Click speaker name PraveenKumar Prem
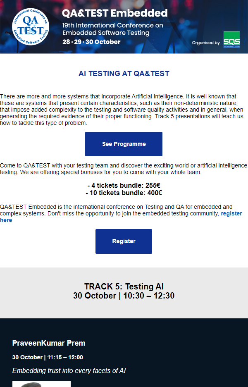248x387 pixels. (x=49, y=343)
